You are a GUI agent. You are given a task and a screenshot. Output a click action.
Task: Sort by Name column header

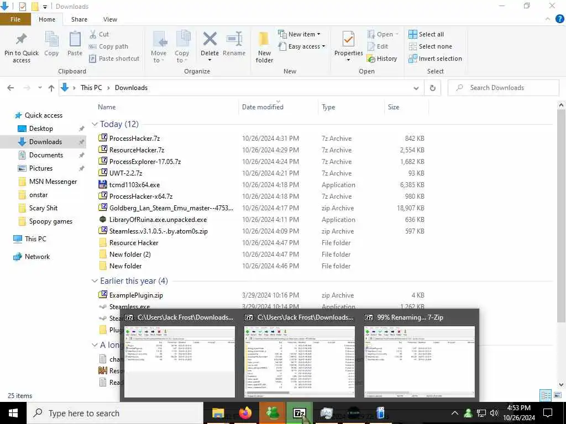point(107,107)
